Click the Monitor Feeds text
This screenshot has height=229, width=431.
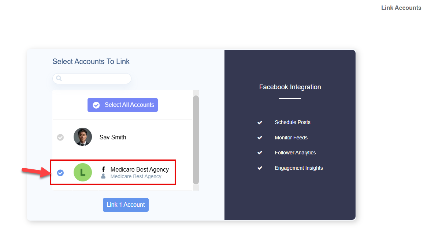[x=291, y=138]
